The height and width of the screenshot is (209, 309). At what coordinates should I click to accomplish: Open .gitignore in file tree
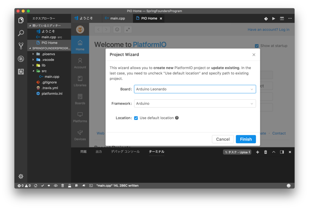point(49,82)
